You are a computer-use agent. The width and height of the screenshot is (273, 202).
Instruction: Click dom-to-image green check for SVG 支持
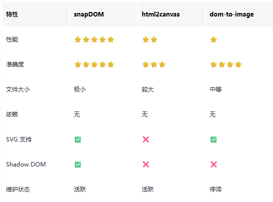[x=214, y=139]
